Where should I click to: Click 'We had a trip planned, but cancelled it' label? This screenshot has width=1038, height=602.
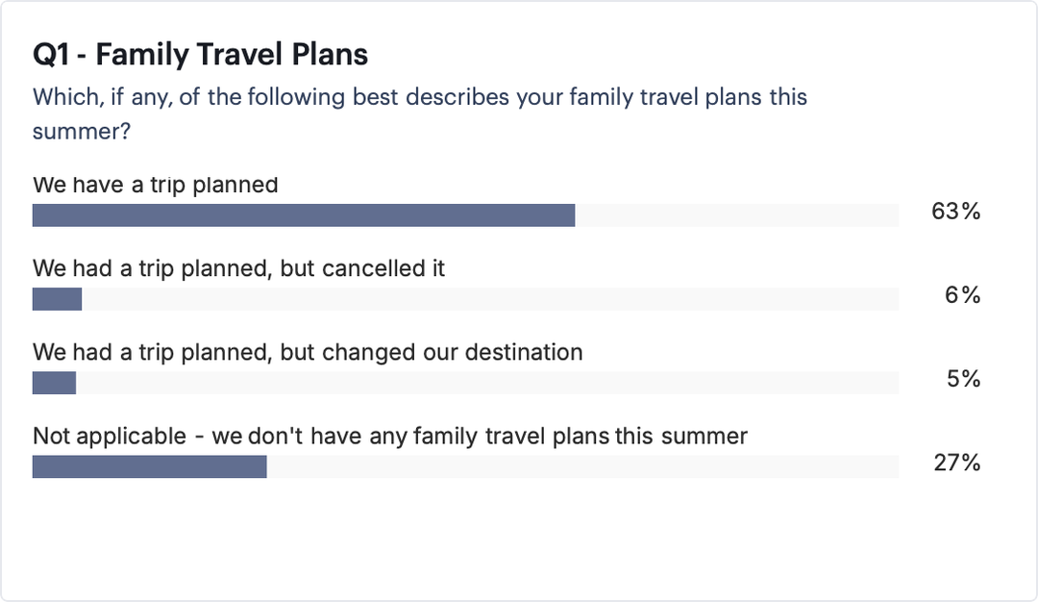coord(239,268)
